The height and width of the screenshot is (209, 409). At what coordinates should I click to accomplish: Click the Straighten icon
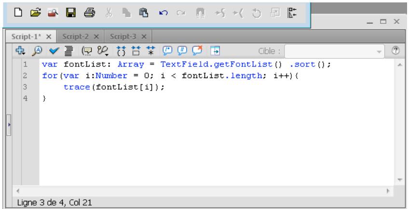point(238,13)
